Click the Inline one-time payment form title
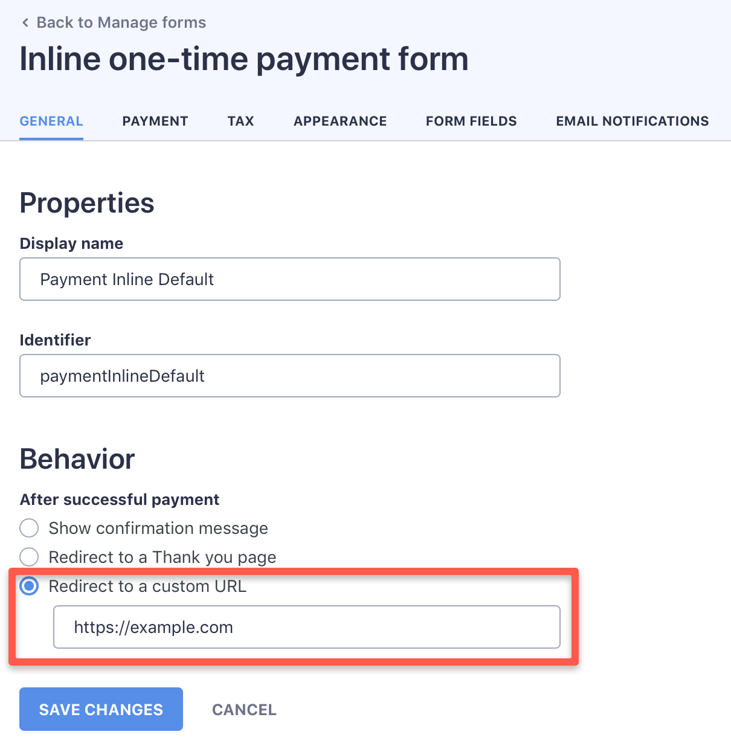Image resolution: width=731 pixels, height=755 pixels. point(244,59)
